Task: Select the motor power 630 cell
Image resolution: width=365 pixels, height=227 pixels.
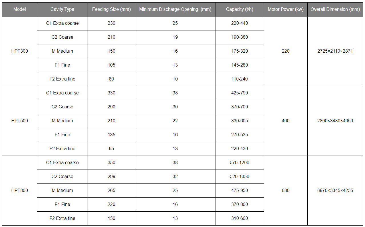Action: click(x=285, y=191)
